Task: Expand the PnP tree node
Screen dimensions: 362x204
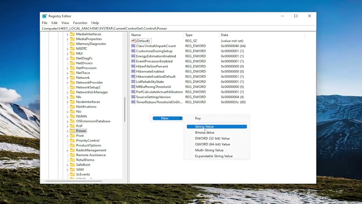Action: (x=67, y=126)
